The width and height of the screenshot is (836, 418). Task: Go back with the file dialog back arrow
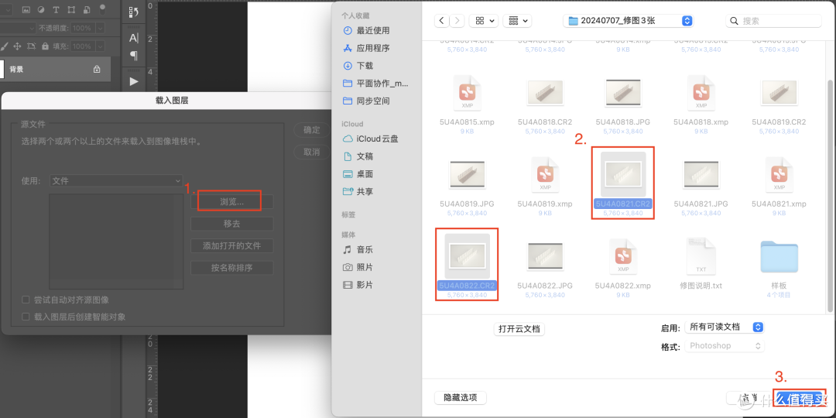pos(441,21)
